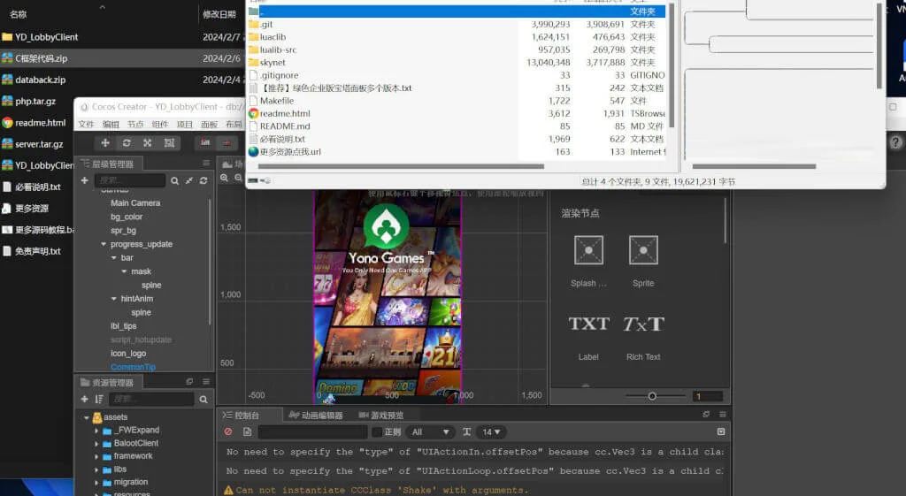Image resolution: width=906 pixels, height=496 pixels.
Task: Expand the BalootClient folder
Action: 96,443
